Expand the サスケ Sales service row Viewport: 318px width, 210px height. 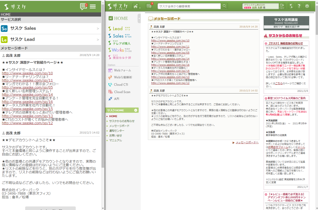point(51,28)
